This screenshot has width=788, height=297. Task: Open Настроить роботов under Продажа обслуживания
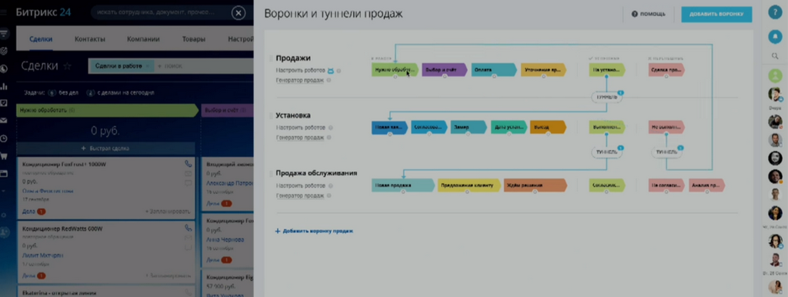pyautogui.click(x=301, y=186)
